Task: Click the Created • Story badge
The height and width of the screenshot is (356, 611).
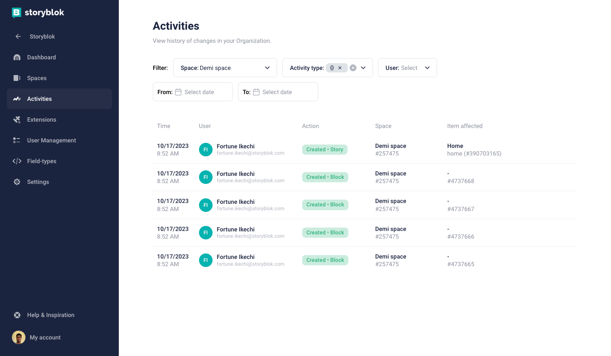Action: point(325,150)
